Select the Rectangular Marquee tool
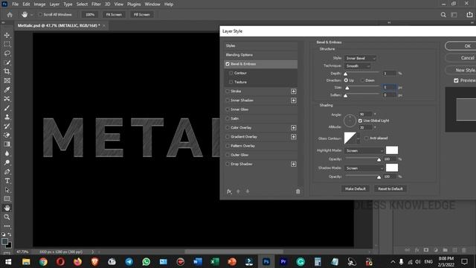476x268 pixels. tap(7, 45)
